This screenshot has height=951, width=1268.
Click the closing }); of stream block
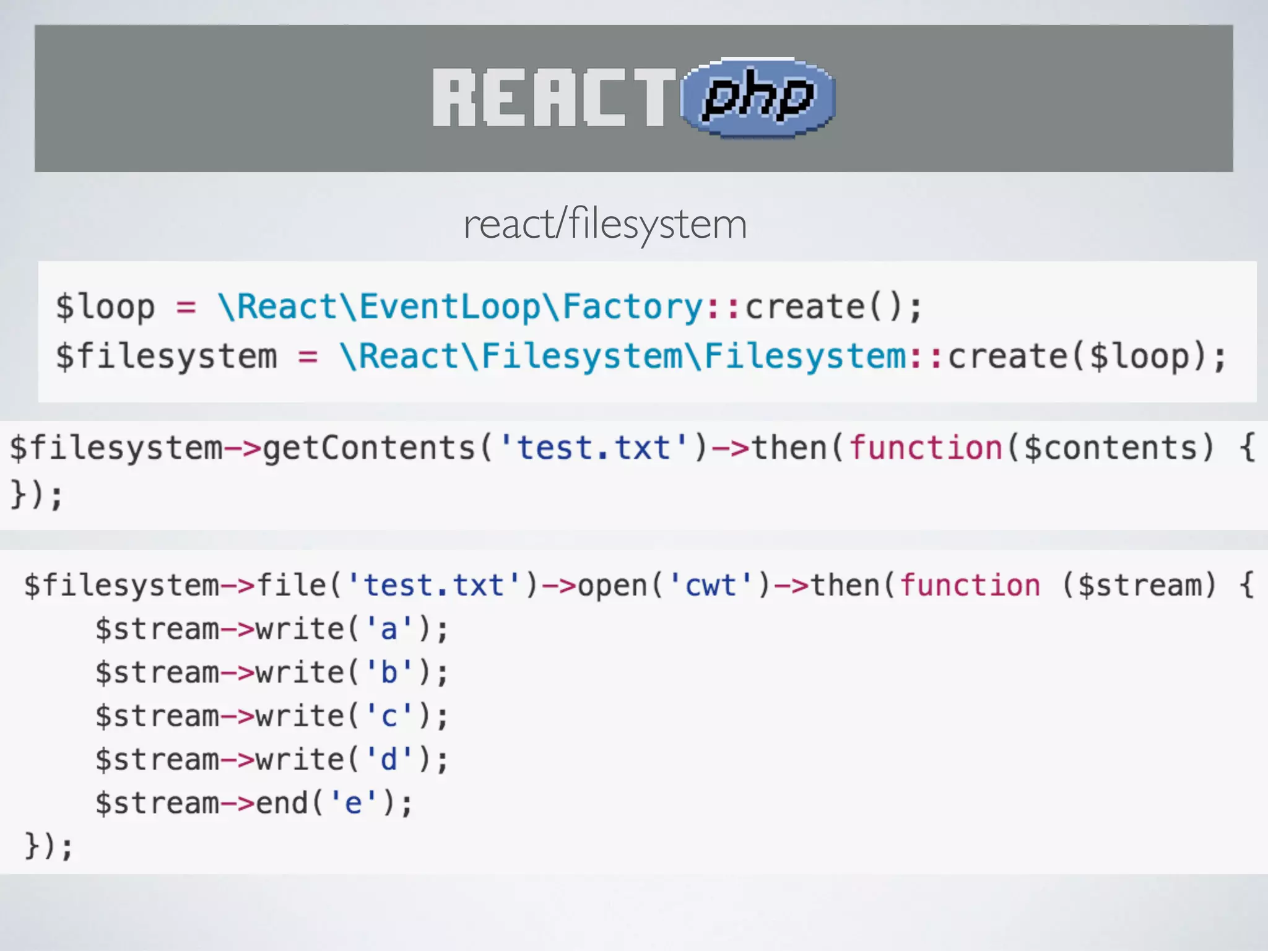48,846
